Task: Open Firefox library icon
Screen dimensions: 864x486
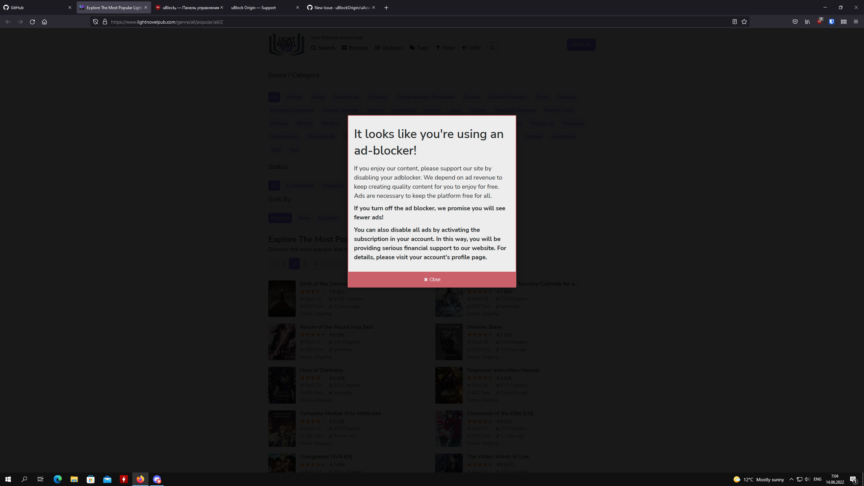Action: pos(807,22)
